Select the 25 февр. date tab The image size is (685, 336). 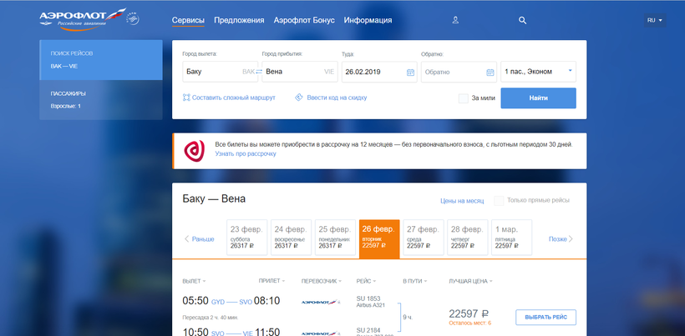pos(335,238)
